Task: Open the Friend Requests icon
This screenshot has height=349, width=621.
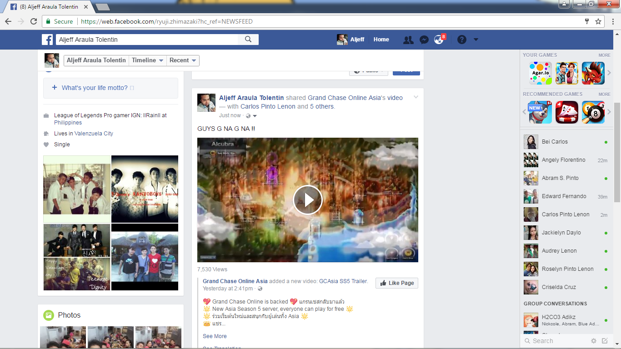Action: point(408,40)
